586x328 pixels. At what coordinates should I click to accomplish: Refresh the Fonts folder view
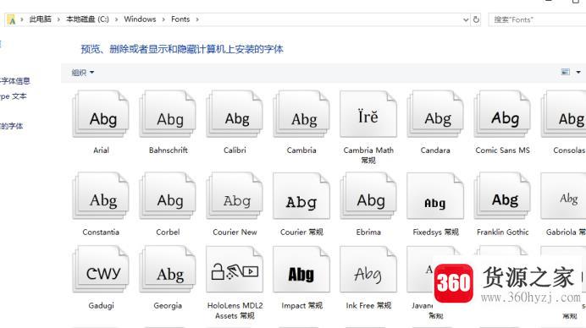tap(476, 19)
